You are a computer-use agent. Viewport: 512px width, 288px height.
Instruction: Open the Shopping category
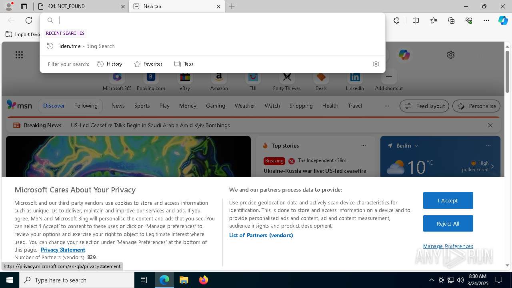pyautogui.click(x=301, y=106)
